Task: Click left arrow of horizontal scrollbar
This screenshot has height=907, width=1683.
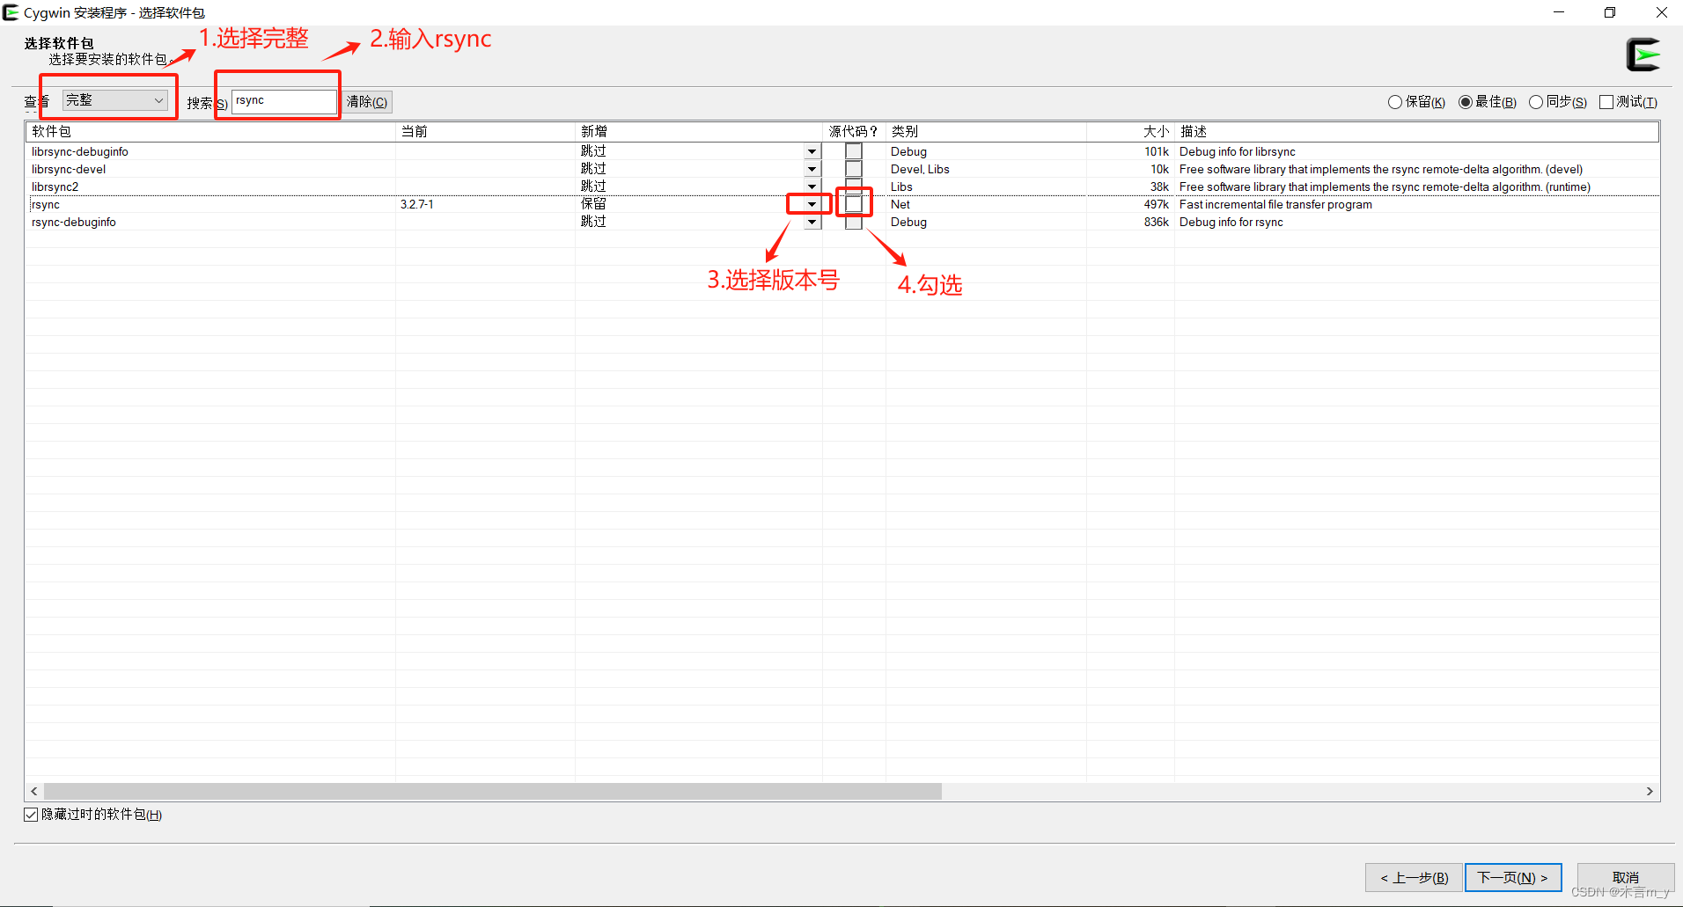Action: pos(34,792)
